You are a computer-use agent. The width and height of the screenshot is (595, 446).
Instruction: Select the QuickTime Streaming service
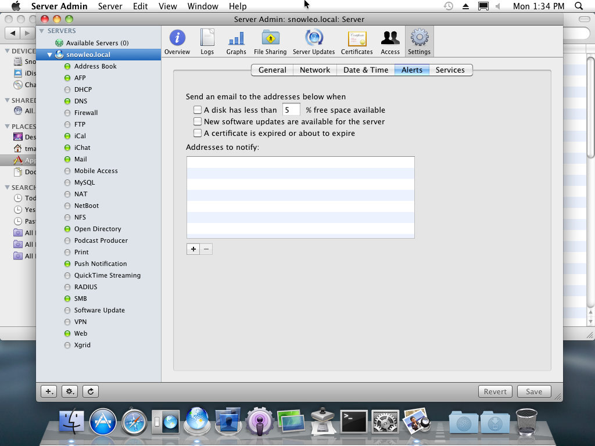coord(107,275)
